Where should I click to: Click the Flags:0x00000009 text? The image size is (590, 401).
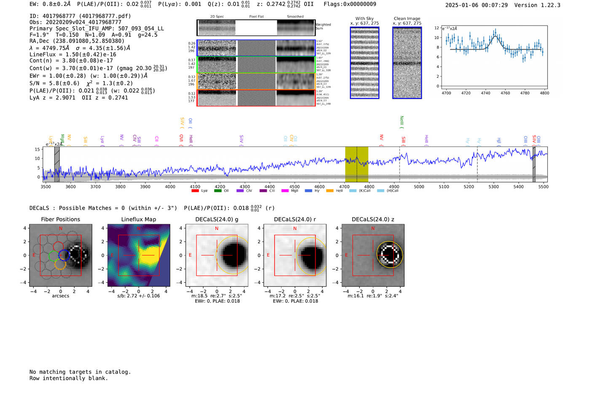click(350, 4)
